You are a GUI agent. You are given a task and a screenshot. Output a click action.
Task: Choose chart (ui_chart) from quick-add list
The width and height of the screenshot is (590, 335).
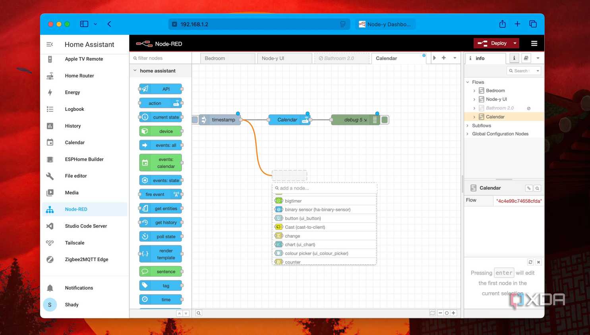324,245
